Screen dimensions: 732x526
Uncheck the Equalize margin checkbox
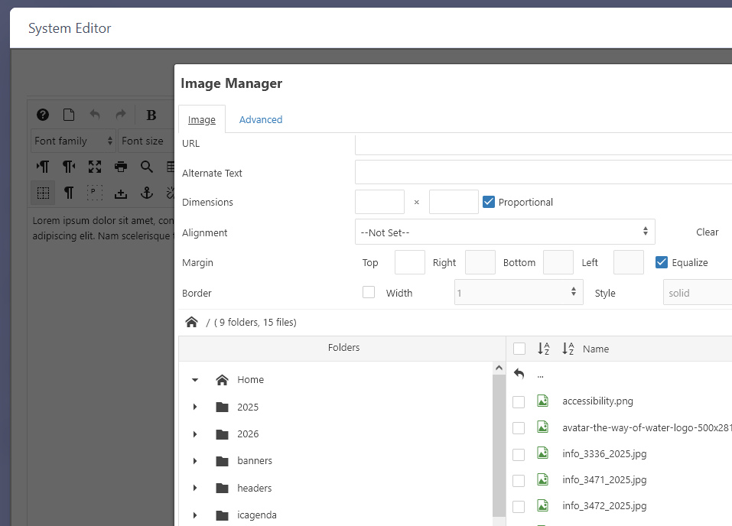(662, 262)
